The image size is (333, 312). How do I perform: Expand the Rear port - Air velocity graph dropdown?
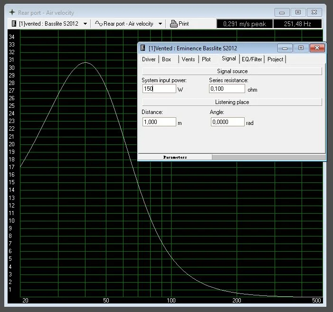point(160,23)
